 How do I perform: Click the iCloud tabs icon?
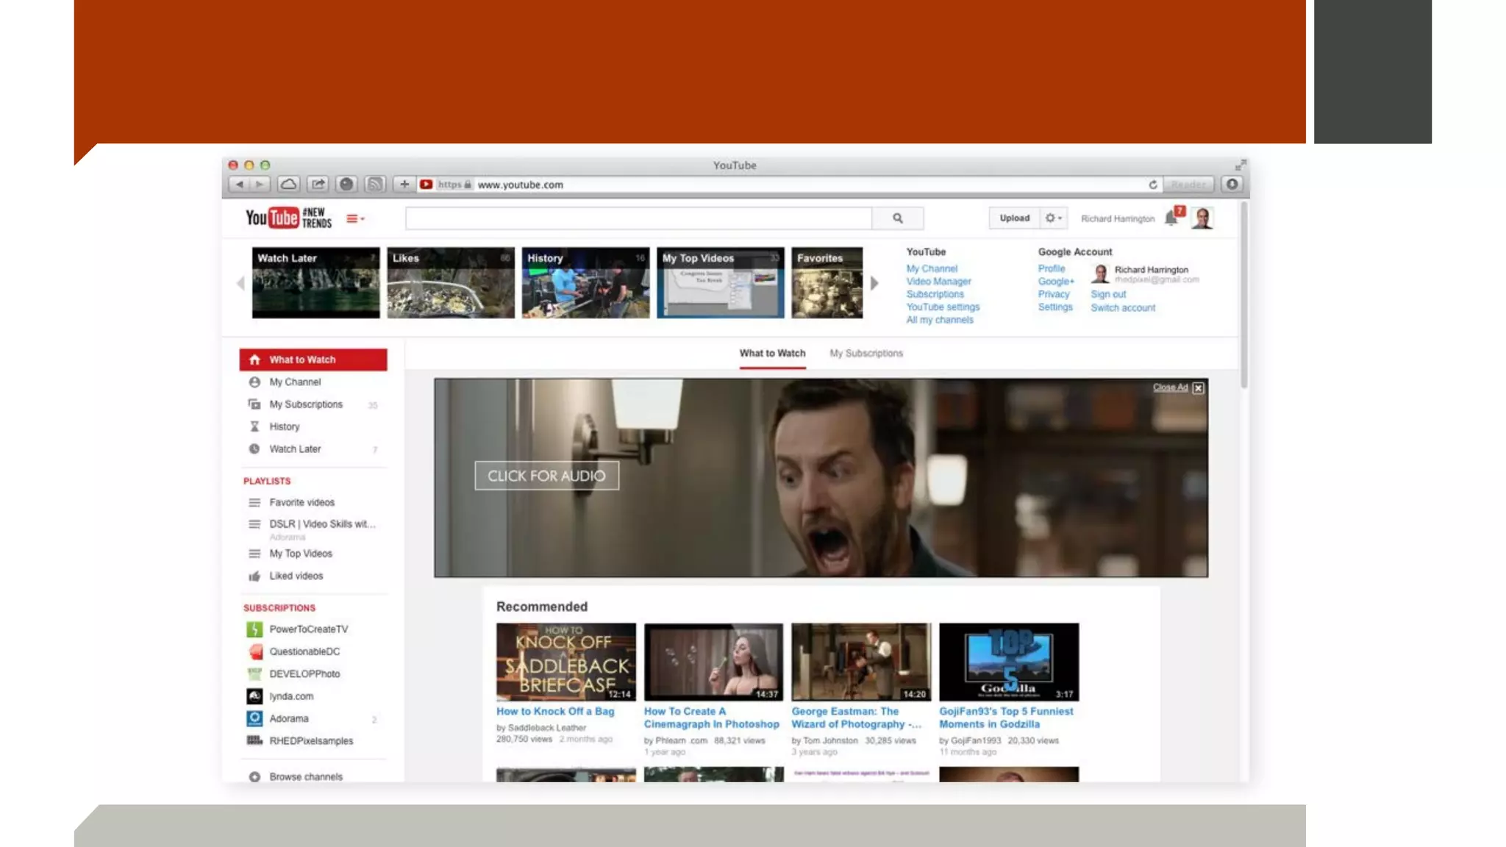click(289, 185)
